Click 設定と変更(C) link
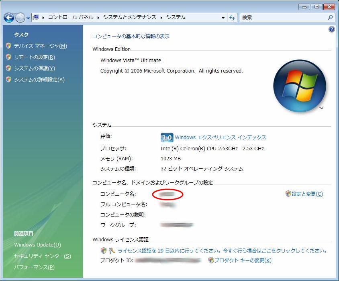 [x=307, y=194]
